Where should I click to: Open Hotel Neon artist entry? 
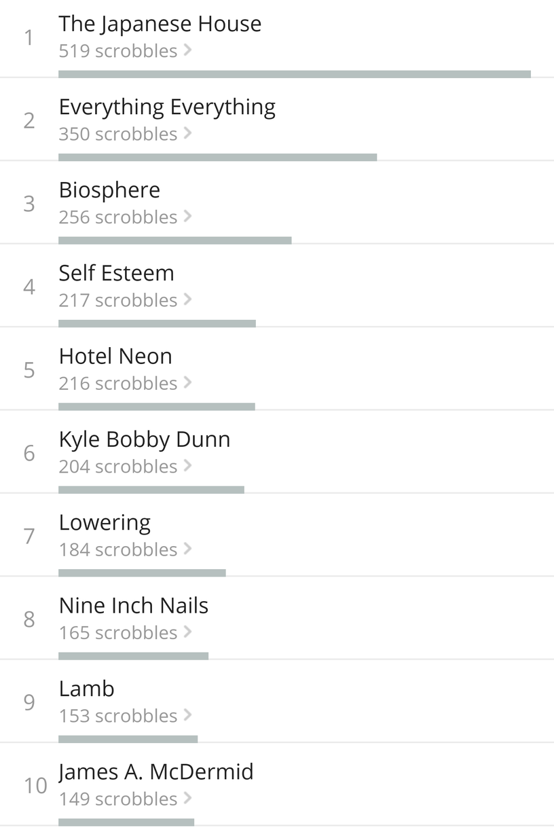[115, 356]
